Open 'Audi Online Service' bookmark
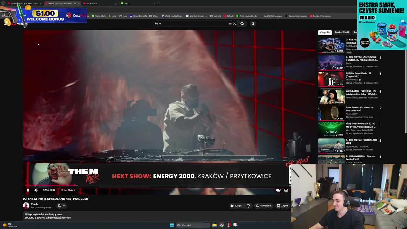407x229 pixels. pos(271,16)
